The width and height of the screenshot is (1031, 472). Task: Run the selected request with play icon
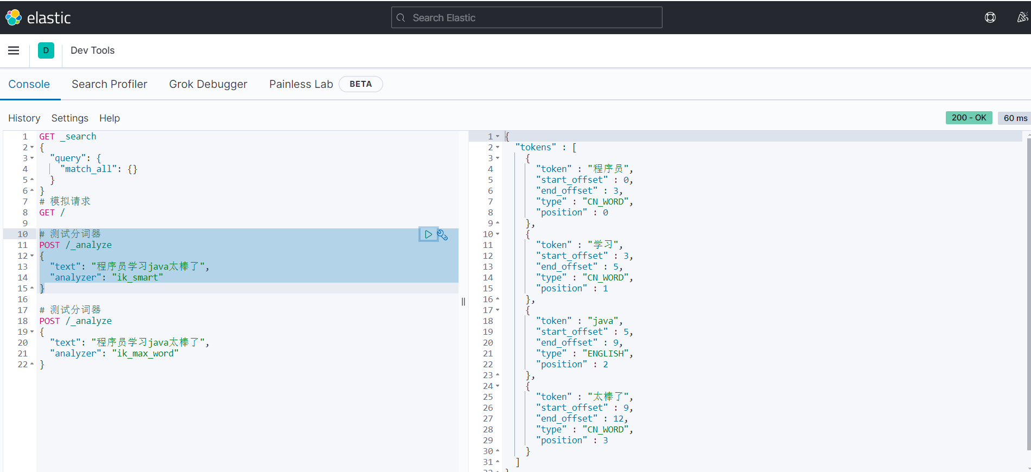428,234
